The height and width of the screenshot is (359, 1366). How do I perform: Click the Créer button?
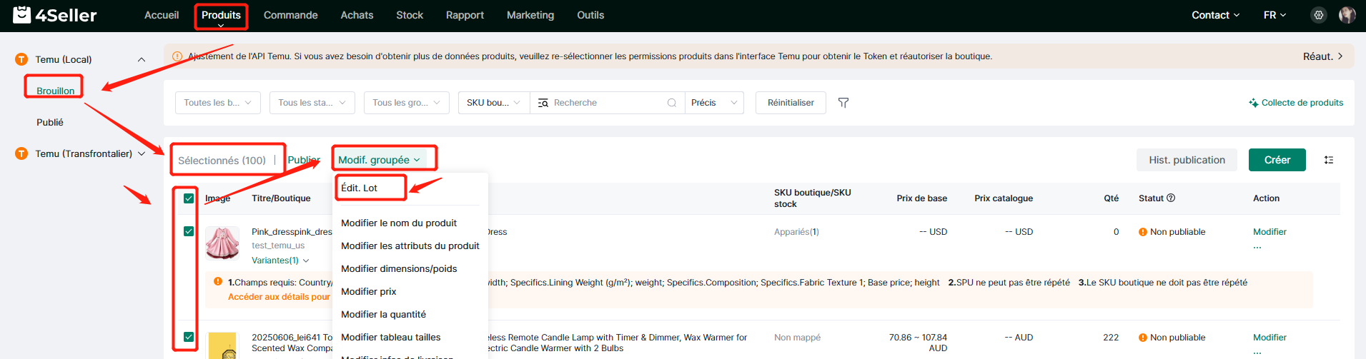click(x=1277, y=160)
